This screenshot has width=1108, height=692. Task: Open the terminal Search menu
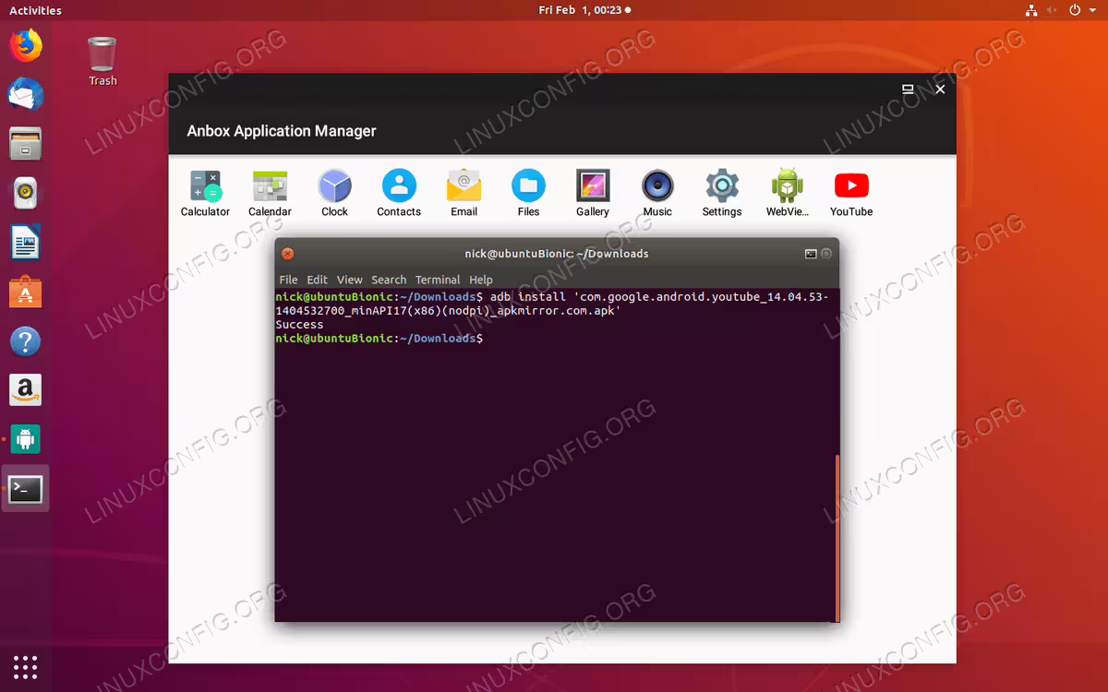pos(389,280)
